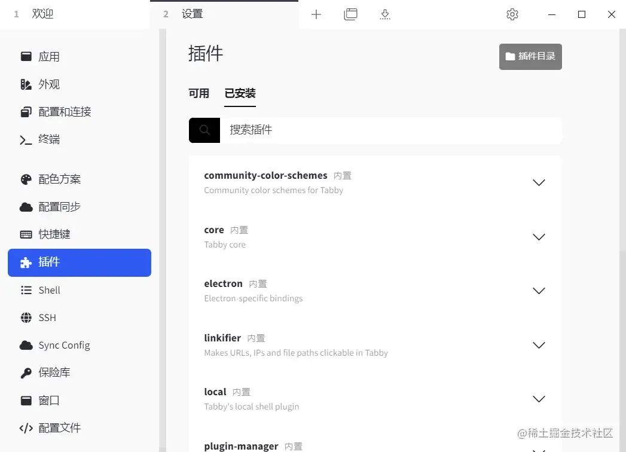
Task: Click the 'Tabby core' description text
Action: point(225,245)
